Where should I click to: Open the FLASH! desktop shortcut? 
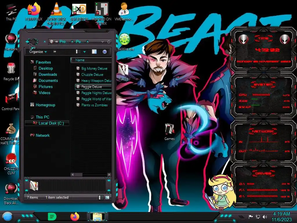click(x=124, y=72)
